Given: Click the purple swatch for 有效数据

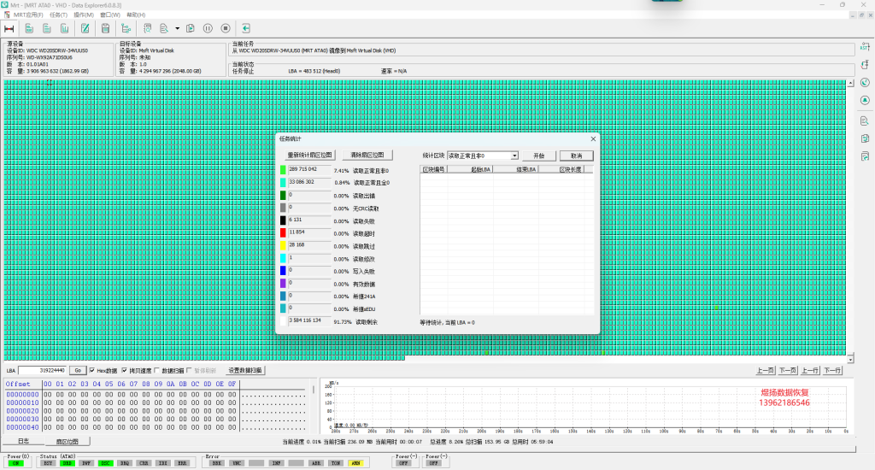Looking at the screenshot, I should (283, 284).
